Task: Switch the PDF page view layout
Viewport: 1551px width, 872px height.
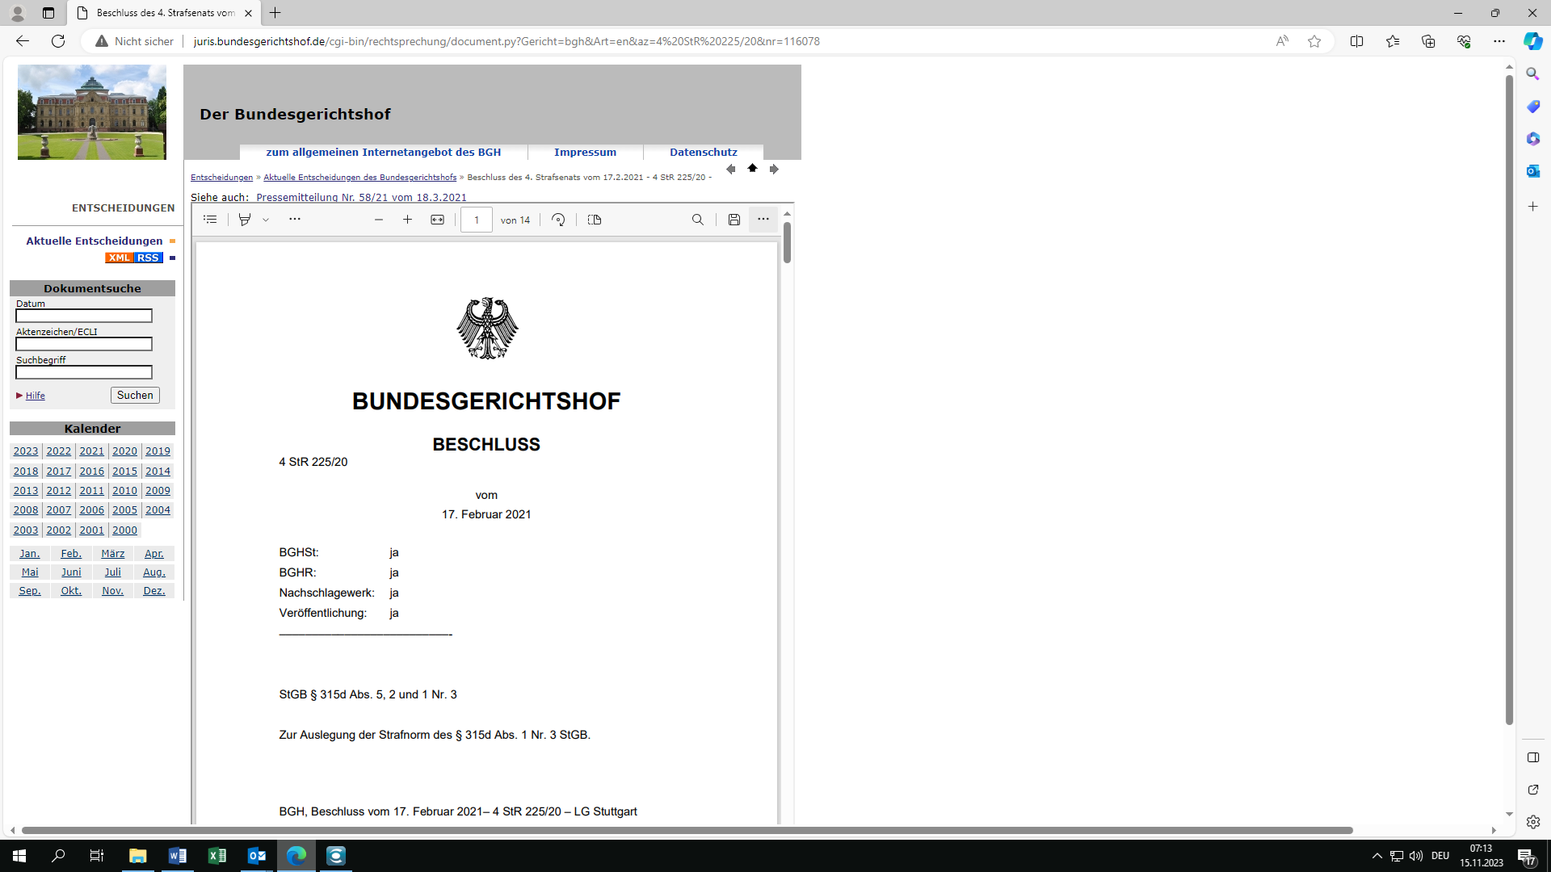Action: (595, 220)
